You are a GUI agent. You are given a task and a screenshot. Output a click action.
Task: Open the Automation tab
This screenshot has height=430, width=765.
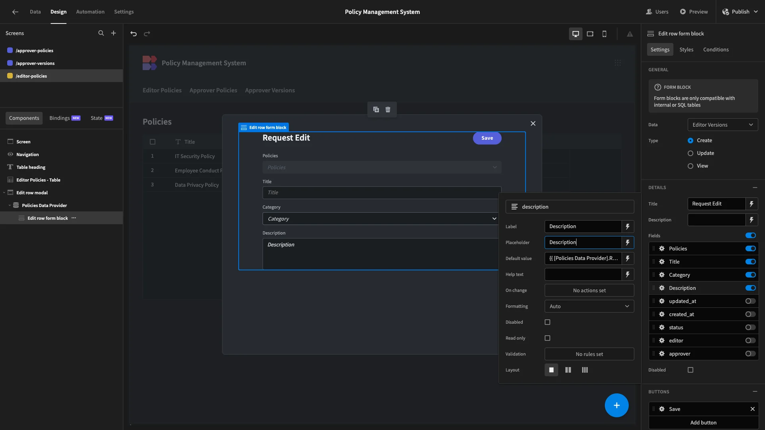[90, 12]
